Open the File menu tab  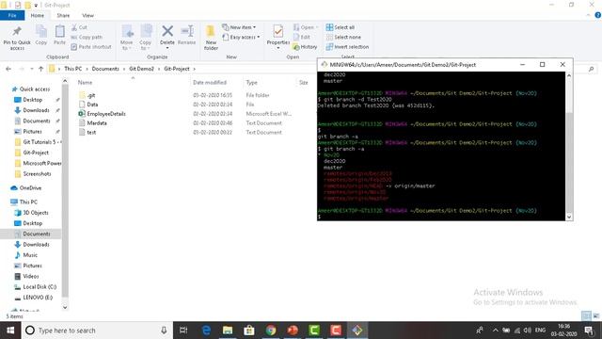coord(12,15)
